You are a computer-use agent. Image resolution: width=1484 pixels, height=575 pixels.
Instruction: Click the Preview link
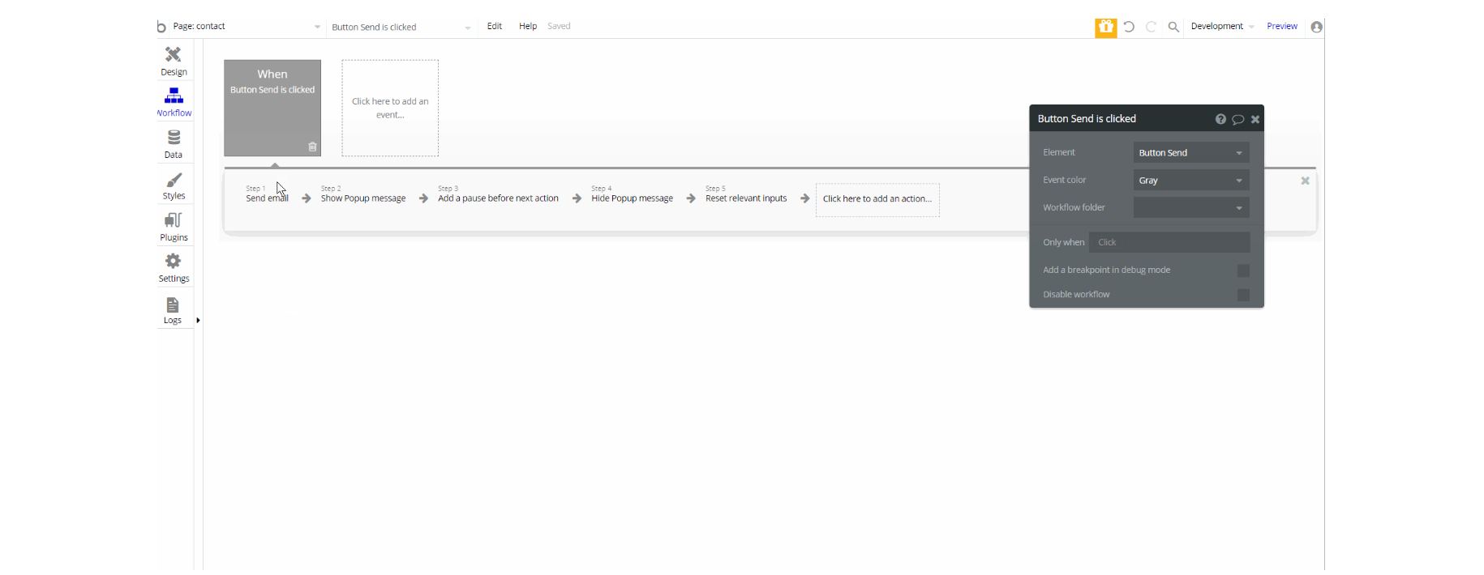tap(1282, 27)
